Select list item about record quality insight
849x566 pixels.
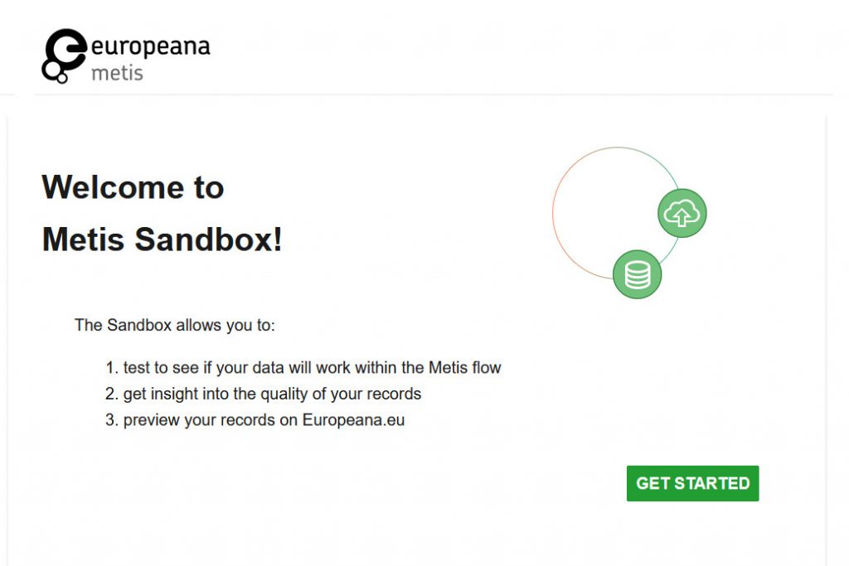[263, 394]
